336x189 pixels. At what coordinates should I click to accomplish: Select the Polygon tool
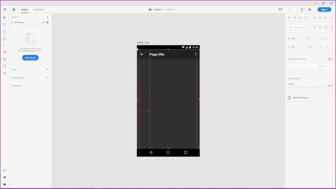pyautogui.click(x=5, y=39)
